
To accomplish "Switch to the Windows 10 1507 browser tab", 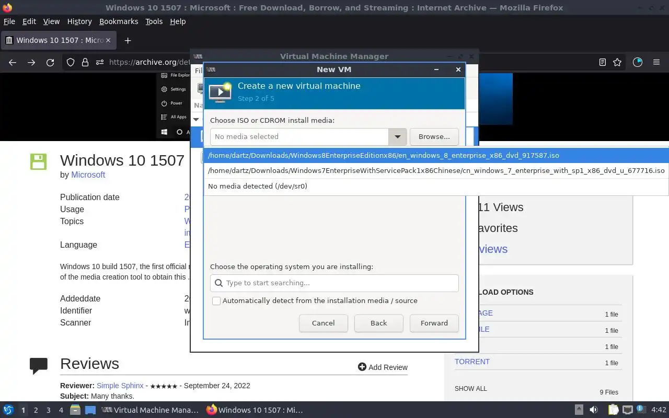I will pos(57,40).
